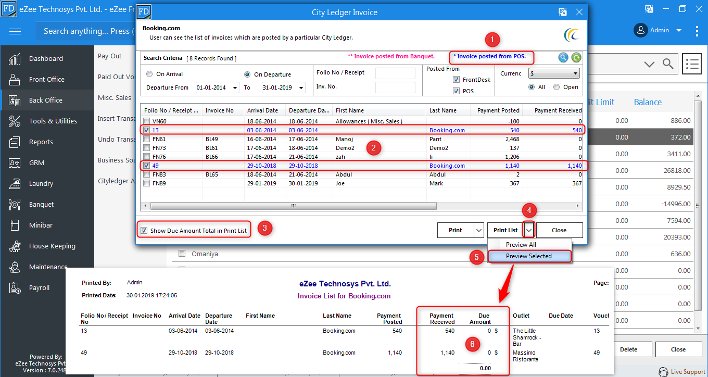Expand the Print button dropdown arrow
Screen dimensions: 708x377
click(x=479, y=230)
